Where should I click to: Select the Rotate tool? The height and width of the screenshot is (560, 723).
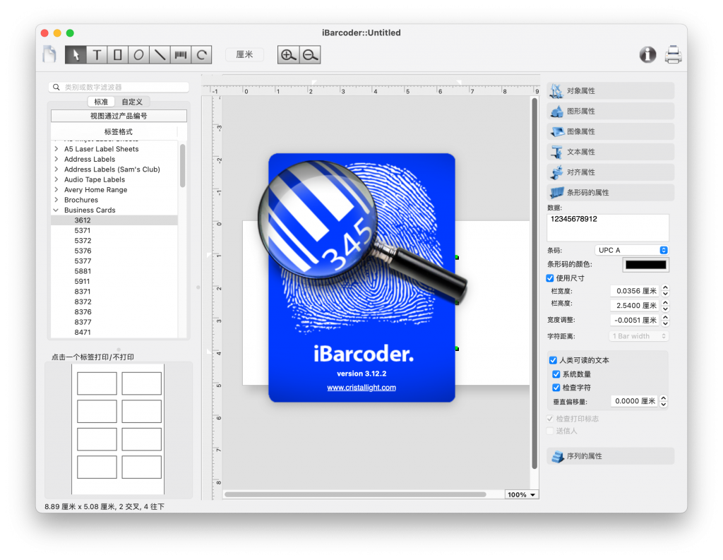point(201,55)
